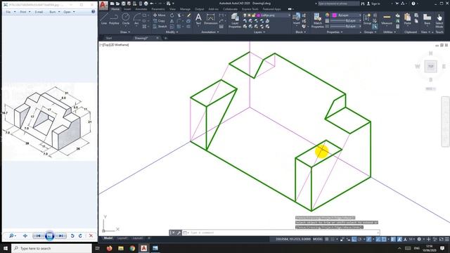Expand the Modify panel
The image size is (450, 253).
tap(172, 32)
